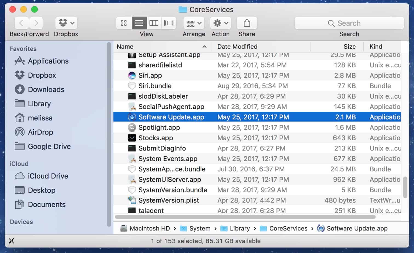This screenshot has height=253, width=414.
Task: Open Applications in the sidebar
Action: click(41, 61)
